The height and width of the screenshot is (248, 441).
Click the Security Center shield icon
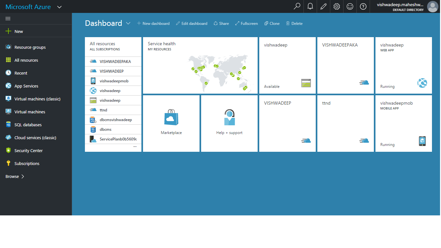pos(8,150)
